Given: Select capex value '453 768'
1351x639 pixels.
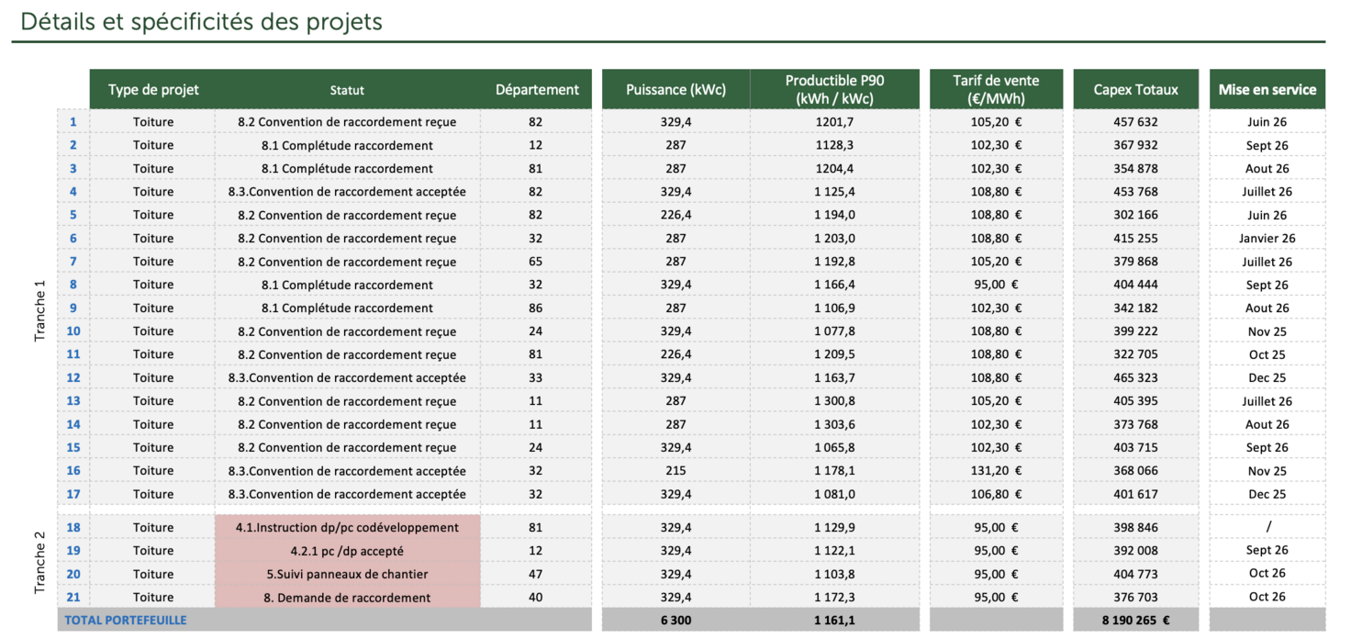Looking at the screenshot, I should [1135, 191].
